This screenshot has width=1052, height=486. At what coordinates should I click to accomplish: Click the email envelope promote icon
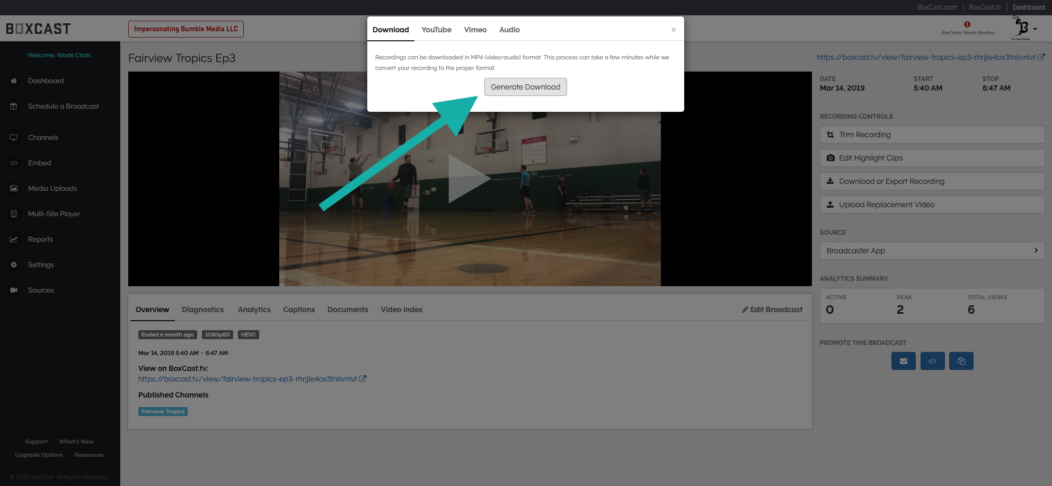(903, 361)
